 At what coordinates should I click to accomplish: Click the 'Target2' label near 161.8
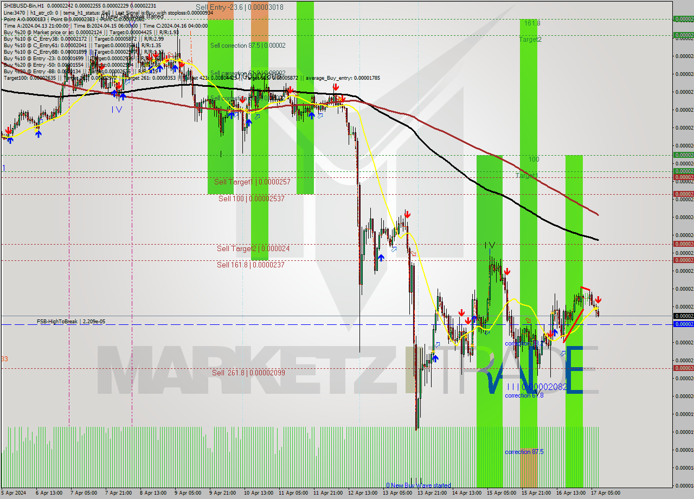[x=530, y=40]
